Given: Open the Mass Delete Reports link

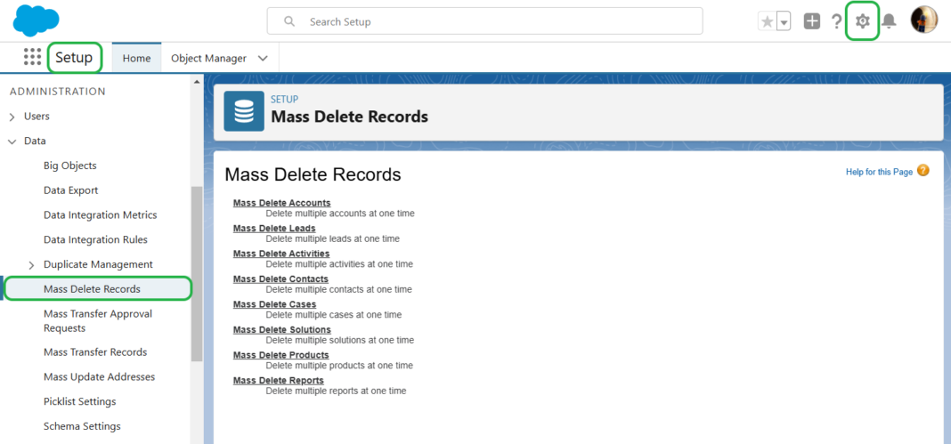Looking at the screenshot, I should [278, 380].
